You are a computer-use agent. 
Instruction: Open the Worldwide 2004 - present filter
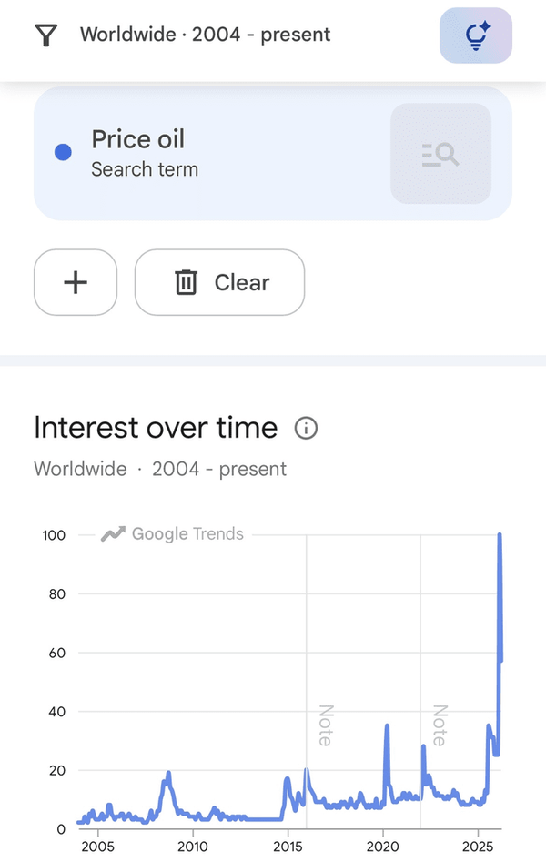pos(205,35)
